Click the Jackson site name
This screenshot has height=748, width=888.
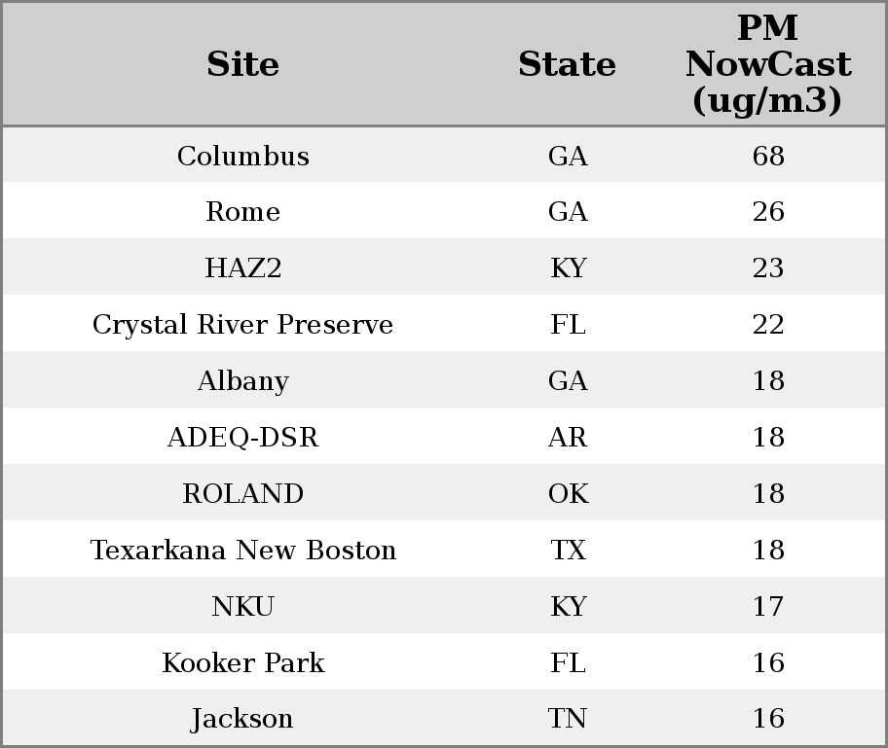pyautogui.click(x=243, y=719)
